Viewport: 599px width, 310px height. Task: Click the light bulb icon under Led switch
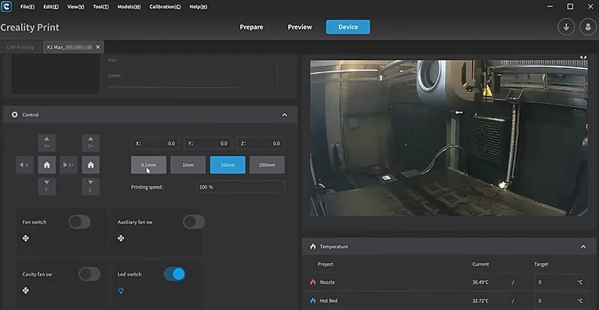[121, 291]
